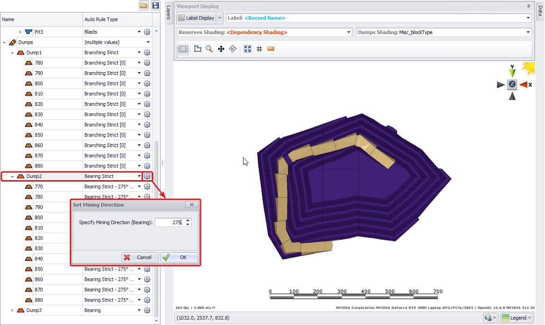
Task: Activate the polygon selection tool
Action: click(198, 49)
